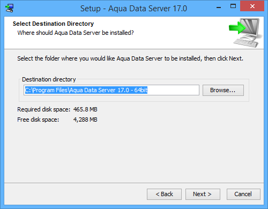Click the 'Where should Aqua Data Server be installed?' text
Viewport: 268px width, 209px height.
(x=76, y=33)
